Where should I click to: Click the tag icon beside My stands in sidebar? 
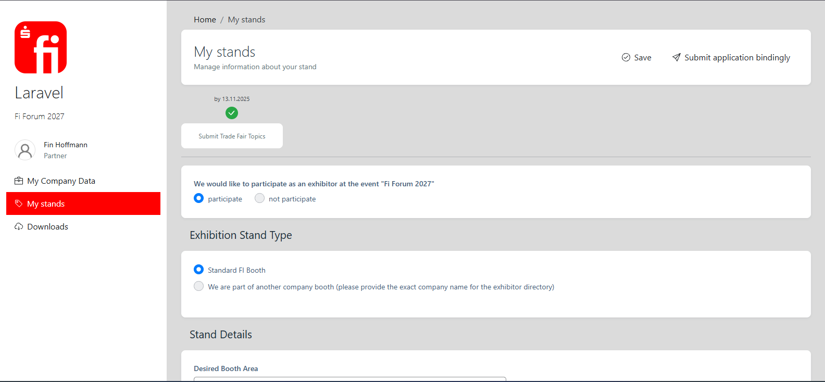pyautogui.click(x=19, y=203)
